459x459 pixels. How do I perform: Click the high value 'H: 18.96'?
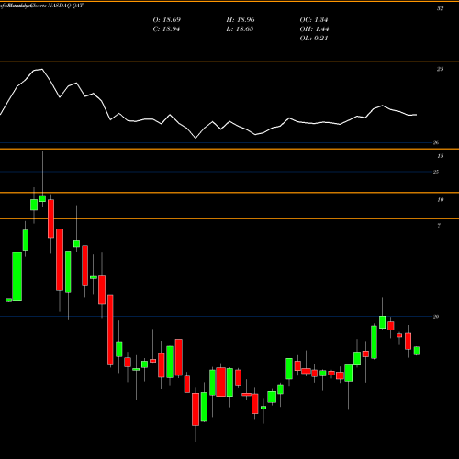[241, 20]
